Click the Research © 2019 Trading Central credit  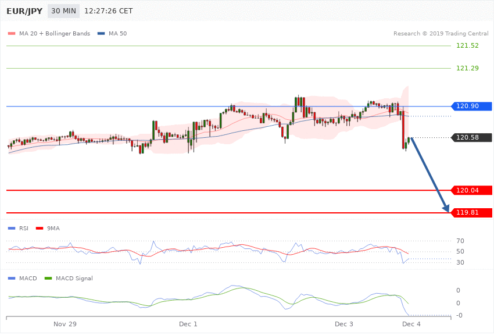pyautogui.click(x=441, y=33)
